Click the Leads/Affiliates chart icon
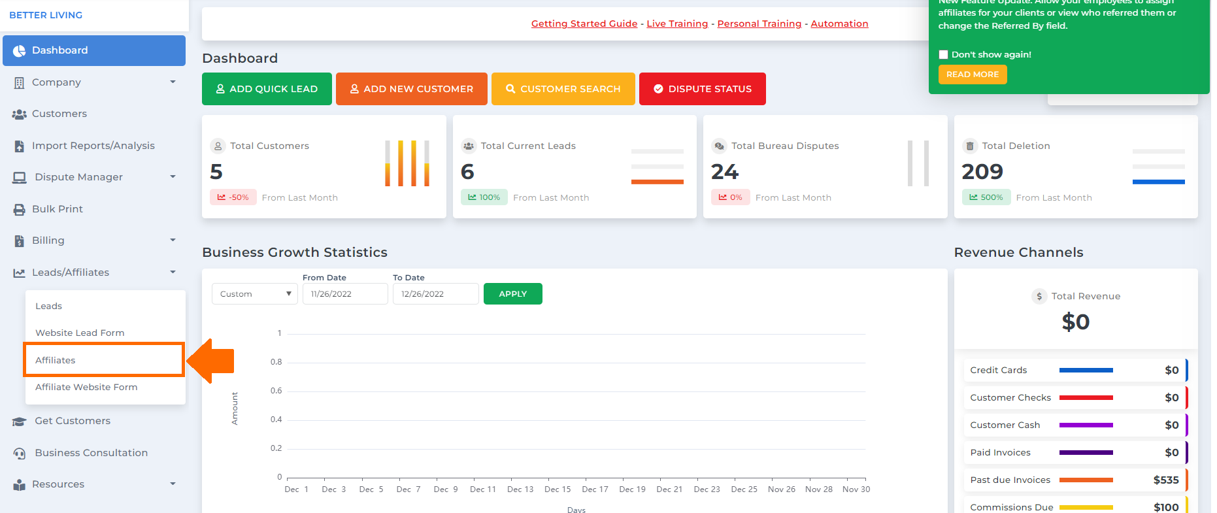Image resolution: width=1217 pixels, height=513 pixels. [20, 273]
